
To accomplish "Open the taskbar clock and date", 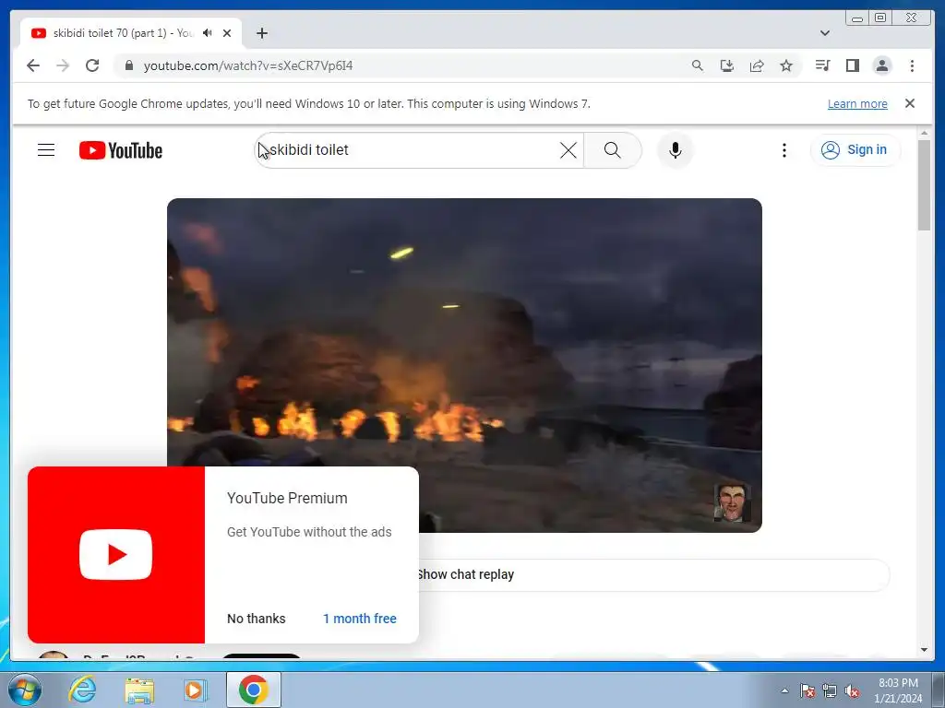I will pos(898,690).
